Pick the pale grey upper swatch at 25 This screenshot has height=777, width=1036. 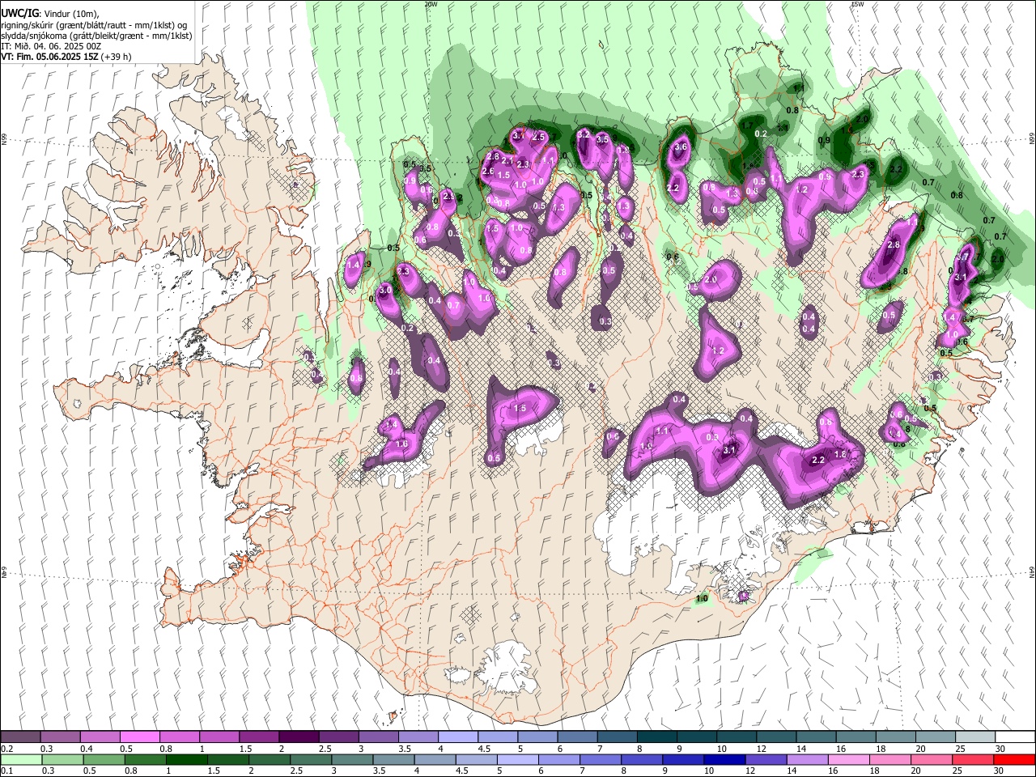tap(974, 737)
